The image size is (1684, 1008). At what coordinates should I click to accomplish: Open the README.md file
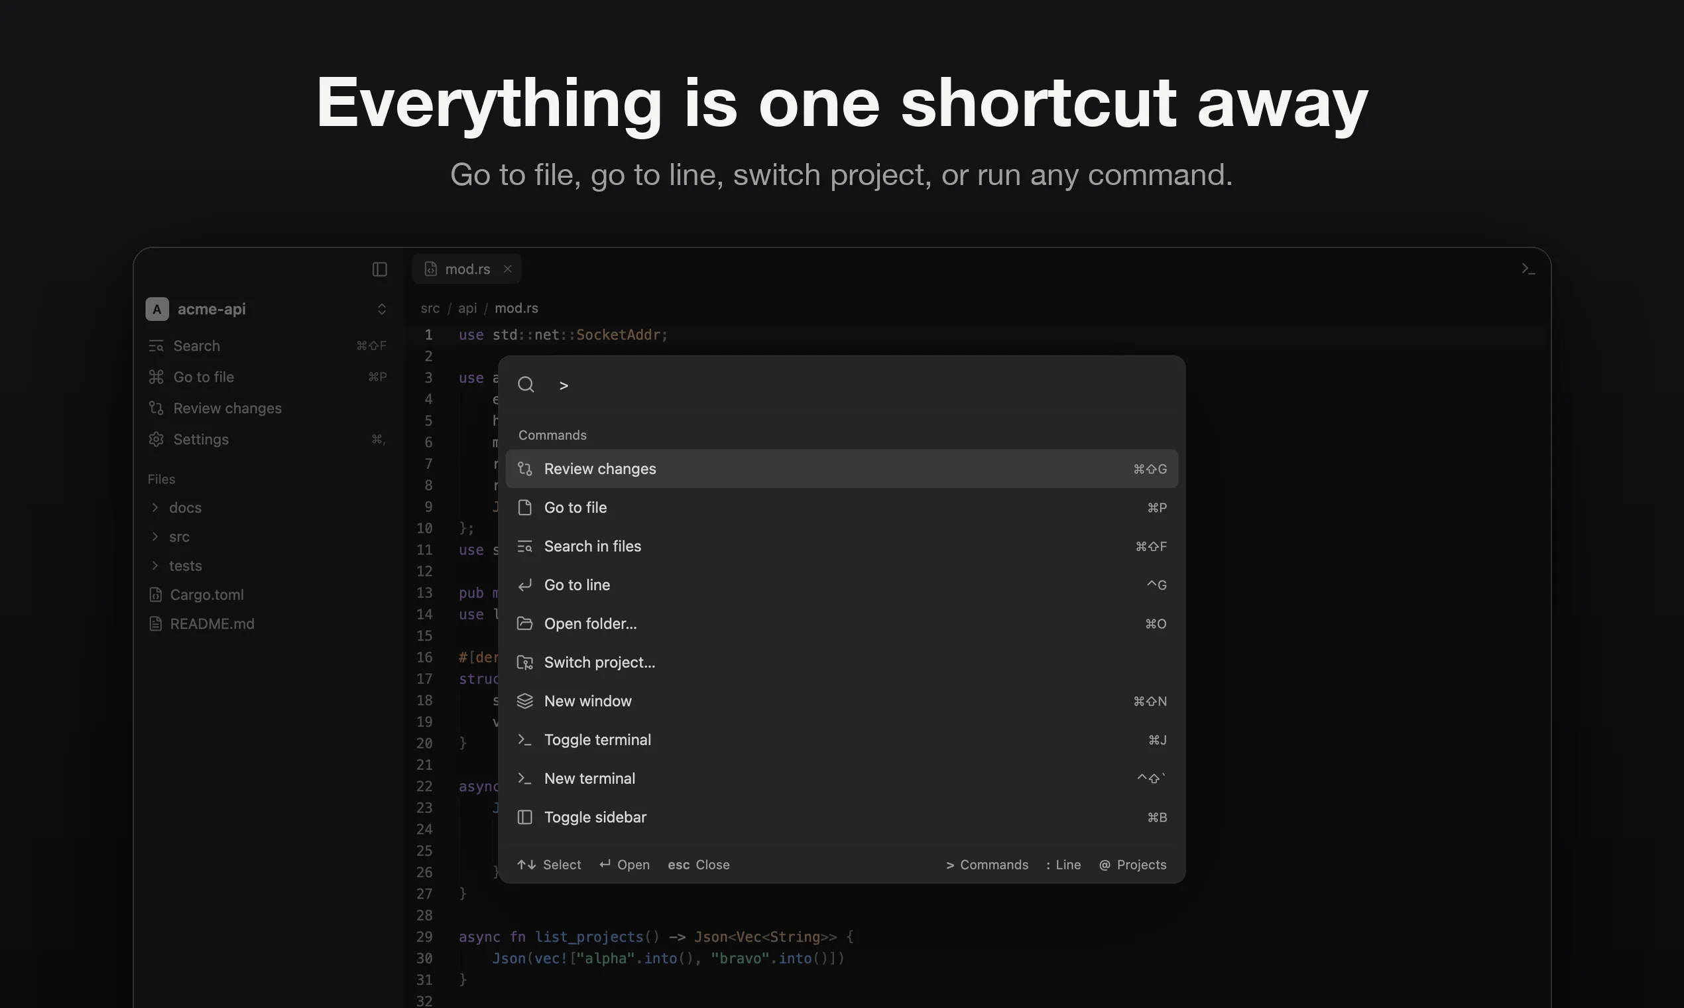[x=268, y=623]
